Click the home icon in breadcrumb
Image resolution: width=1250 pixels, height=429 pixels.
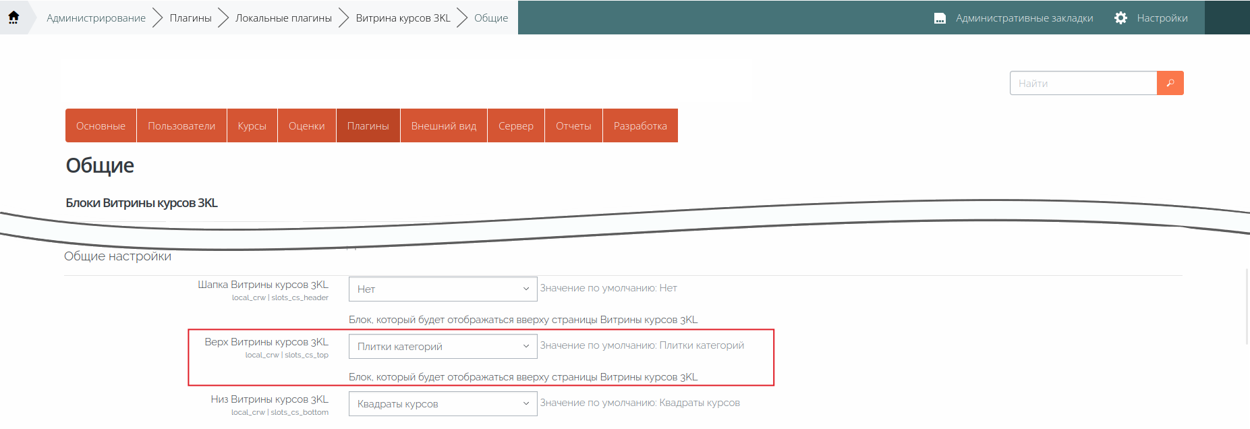13,18
